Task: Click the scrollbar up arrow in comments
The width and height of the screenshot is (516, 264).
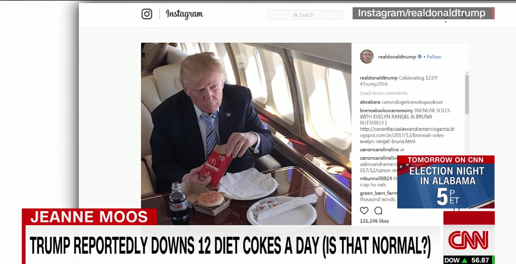Action: pos(467,73)
